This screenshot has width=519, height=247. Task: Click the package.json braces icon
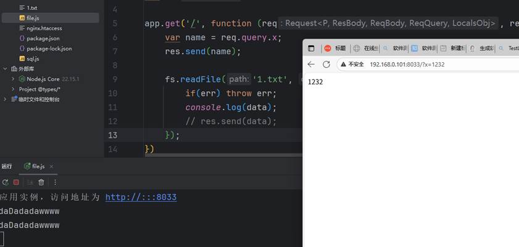22,38
